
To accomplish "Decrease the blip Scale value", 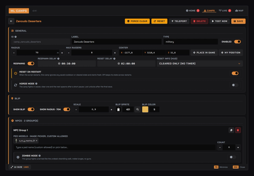I will tap(76, 110).
